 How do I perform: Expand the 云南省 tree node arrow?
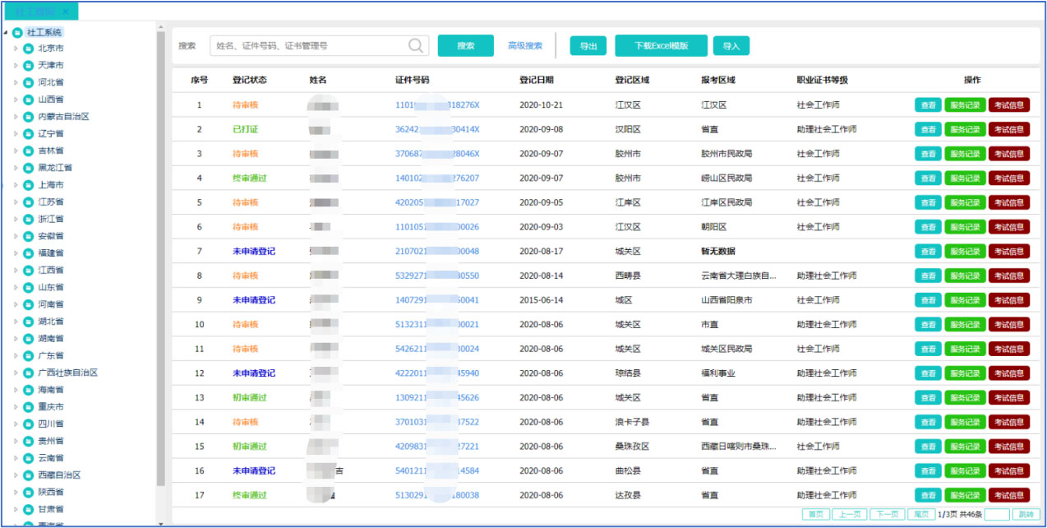tap(16, 458)
